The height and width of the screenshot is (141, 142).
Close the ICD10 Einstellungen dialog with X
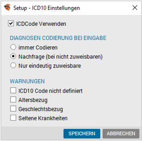coord(135,8)
